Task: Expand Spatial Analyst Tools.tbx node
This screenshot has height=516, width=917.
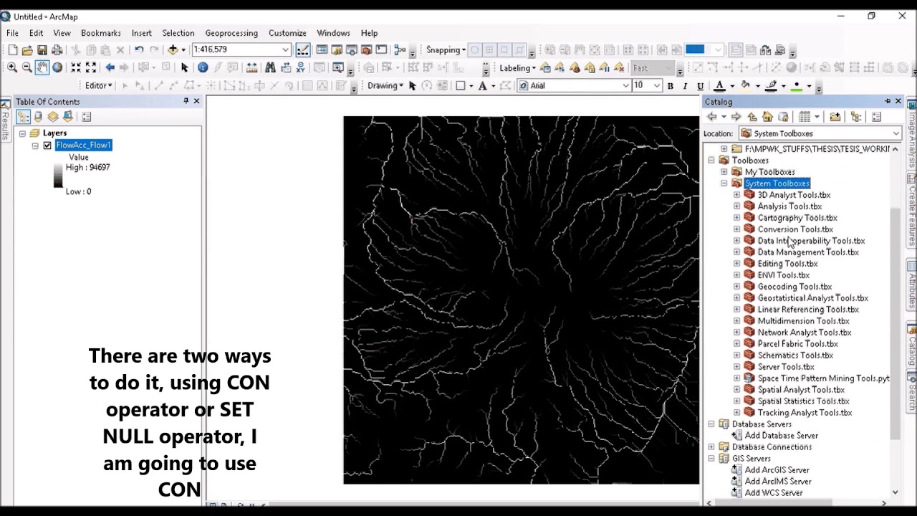Action: click(736, 390)
